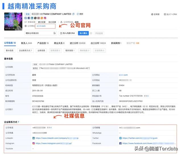Click the refresh (更新) icon
Screen dimensions: 182x155
click(77, 14)
